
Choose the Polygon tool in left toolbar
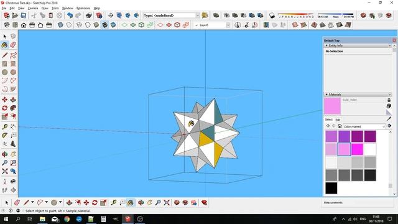point(13,72)
